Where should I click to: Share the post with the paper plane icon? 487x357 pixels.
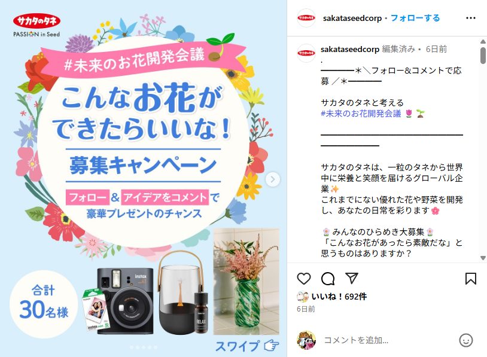352,278
